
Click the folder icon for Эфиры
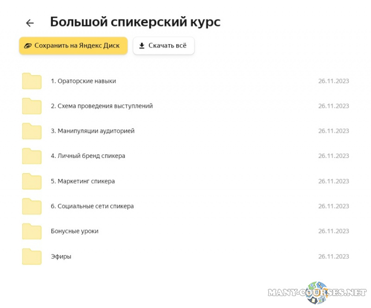pos(32,257)
